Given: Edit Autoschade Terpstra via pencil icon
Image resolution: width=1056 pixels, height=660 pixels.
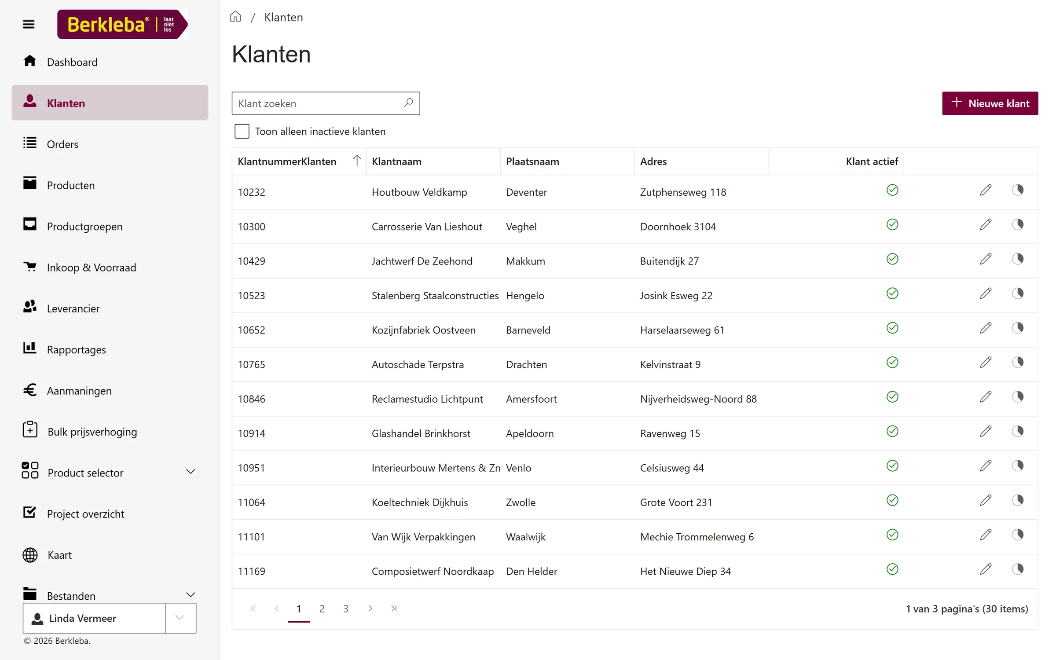Looking at the screenshot, I should point(986,362).
